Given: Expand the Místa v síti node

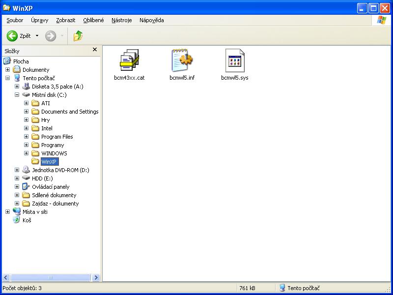Looking at the screenshot, I should click(7, 212).
